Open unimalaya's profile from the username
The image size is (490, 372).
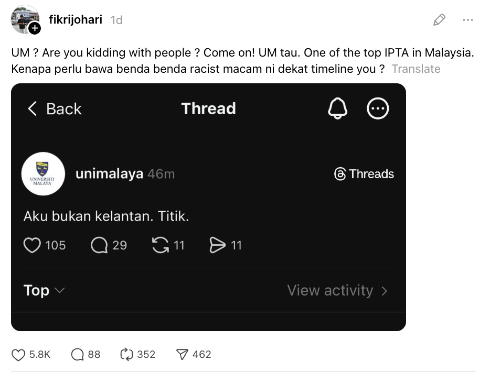(109, 173)
